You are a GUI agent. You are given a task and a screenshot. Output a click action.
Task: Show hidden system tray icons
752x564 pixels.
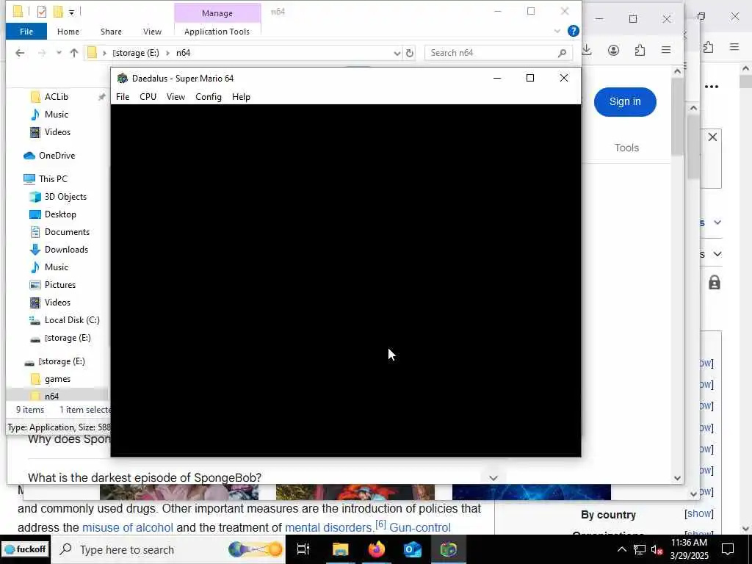(x=621, y=549)
